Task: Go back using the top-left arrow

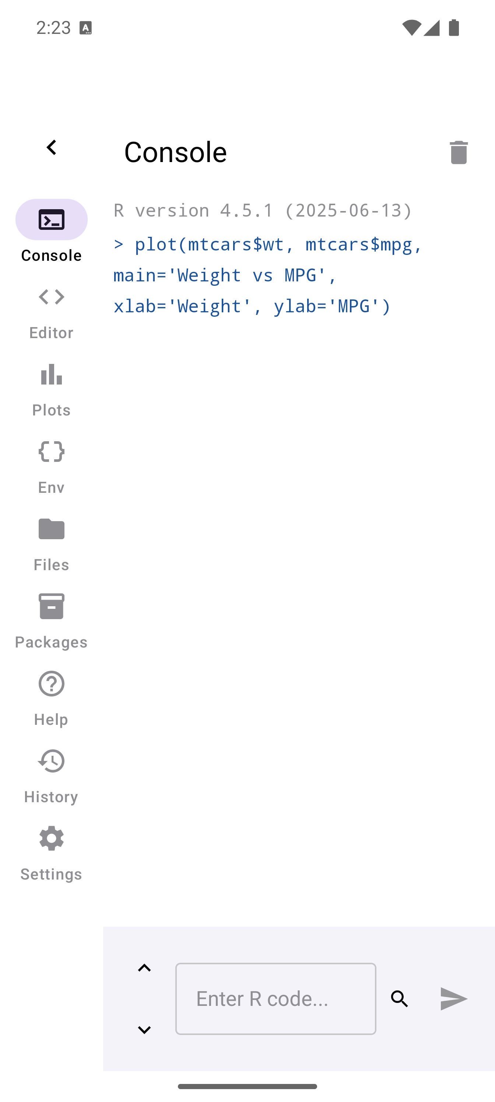Action: [x=51, y=148]
